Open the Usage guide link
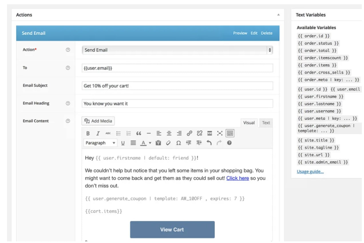The image size is (364, 243). pos(310,172)
